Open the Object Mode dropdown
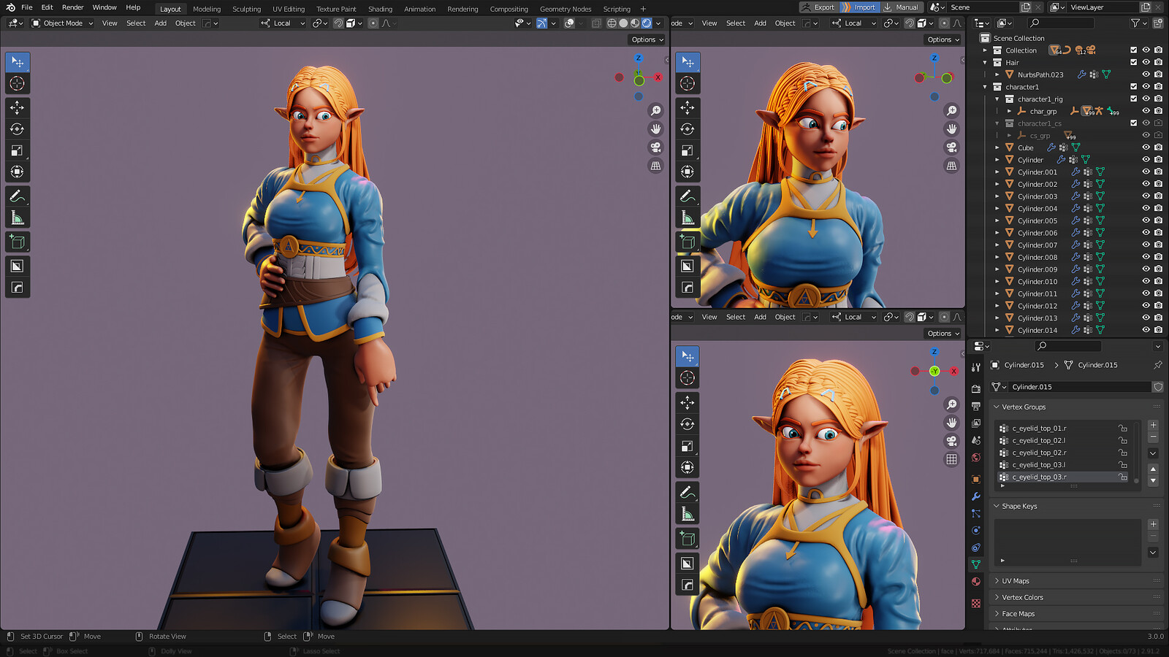 tap(62, 23)
